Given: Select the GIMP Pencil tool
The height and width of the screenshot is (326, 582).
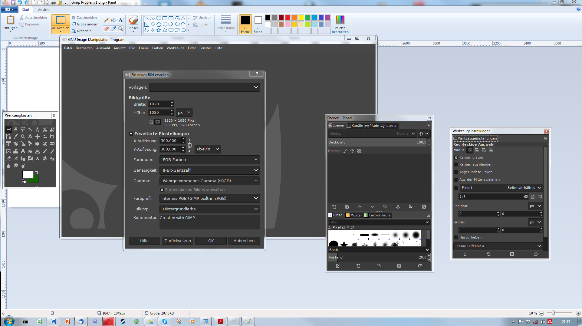Looking at the screenshot, I should click(45, 151).
